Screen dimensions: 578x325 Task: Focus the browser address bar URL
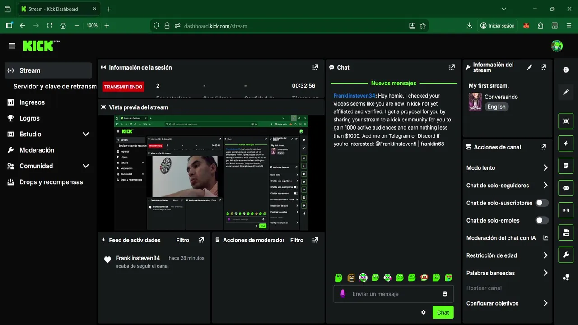(x=215, y=26)
